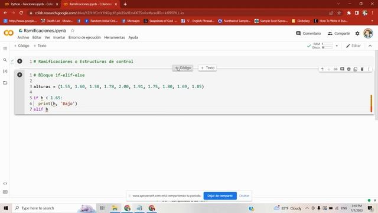Switch mode with Editar pencil button
Image resolution: width=378 pixels, height=213 pixels.
click(x=353, y=46)
